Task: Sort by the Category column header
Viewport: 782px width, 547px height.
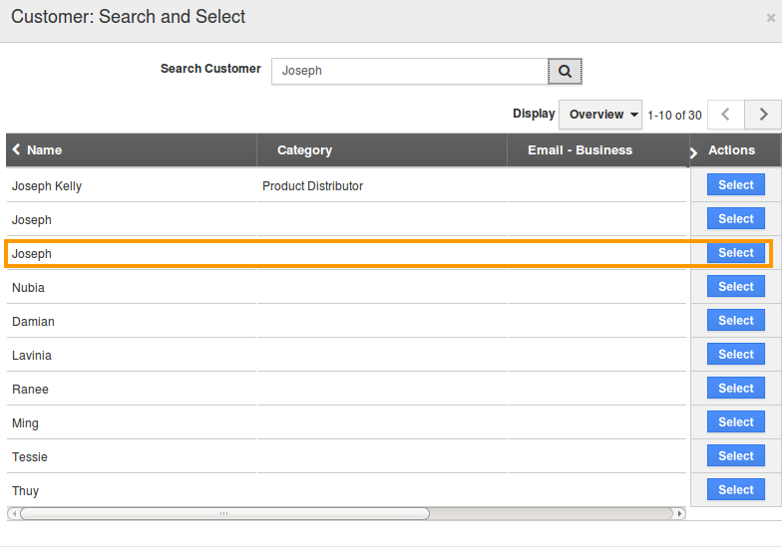Action: (304, 149)
